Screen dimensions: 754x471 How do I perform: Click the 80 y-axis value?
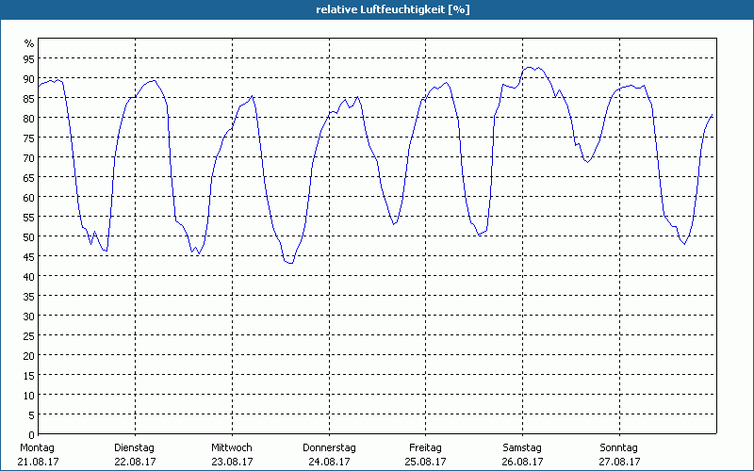pos(29,119)
